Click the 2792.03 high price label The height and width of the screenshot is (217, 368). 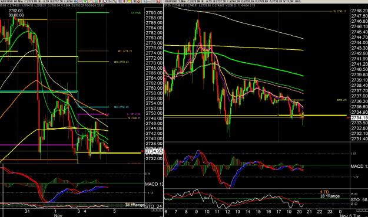[15, 11]
